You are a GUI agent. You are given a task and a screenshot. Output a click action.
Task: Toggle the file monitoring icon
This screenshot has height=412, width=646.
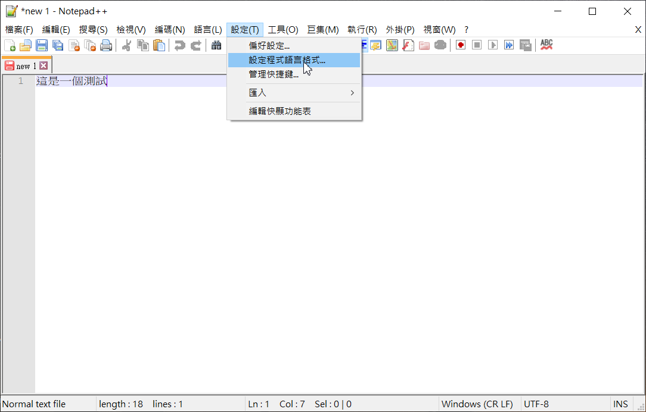pyautogui.click(x=440, y=45)
